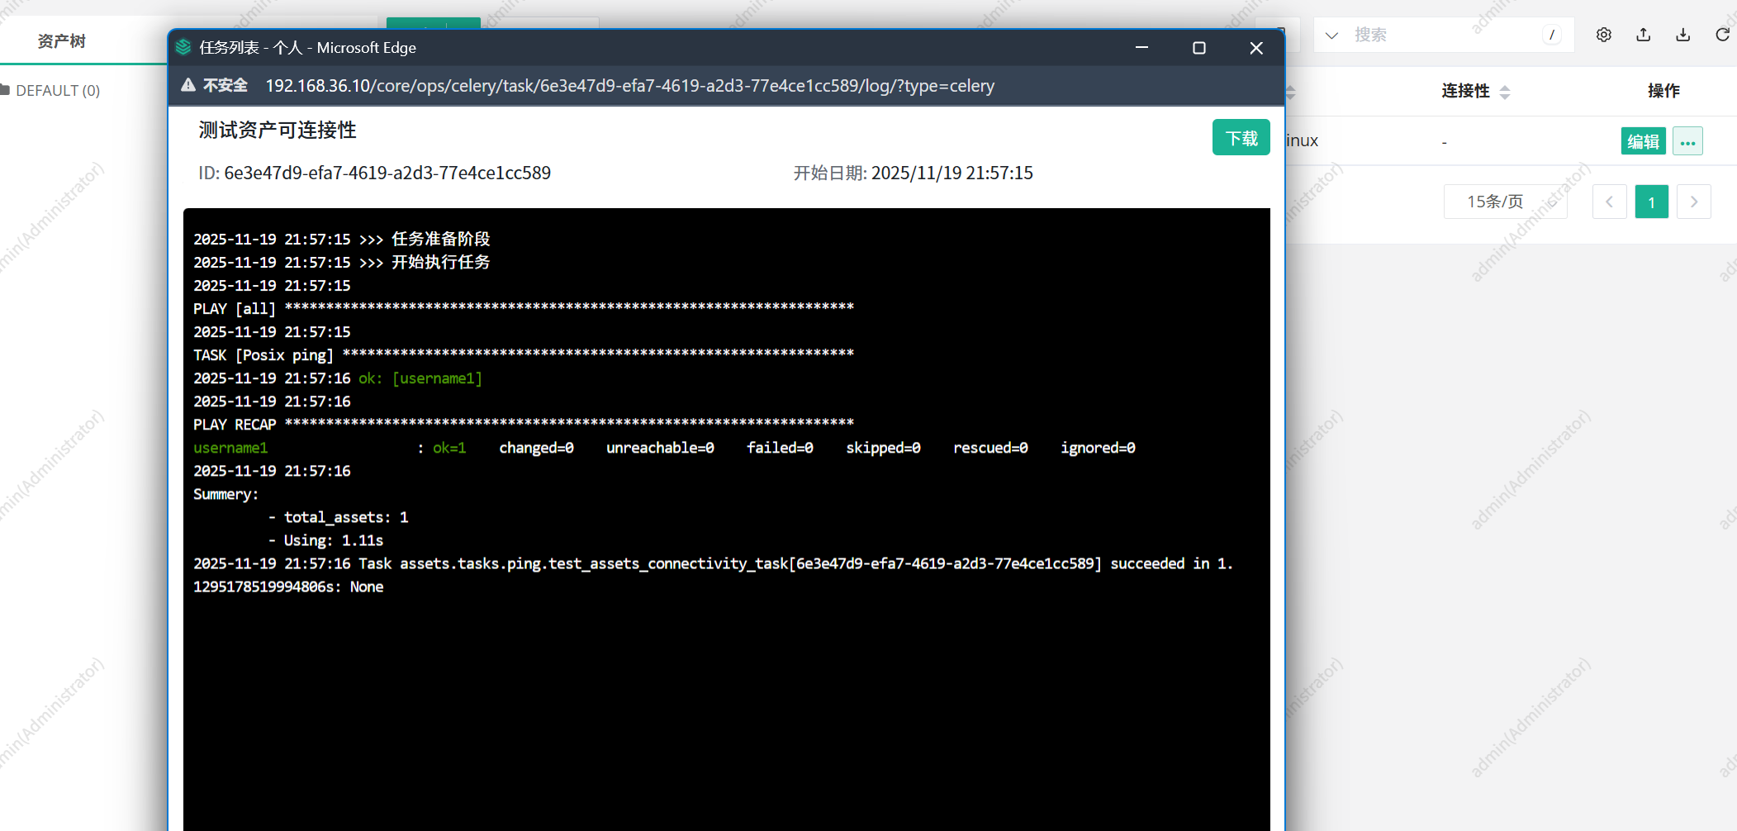Click the import (download arrow) icon
The height and width of the screenshot is (831, 1737).
click(1682, 35)
